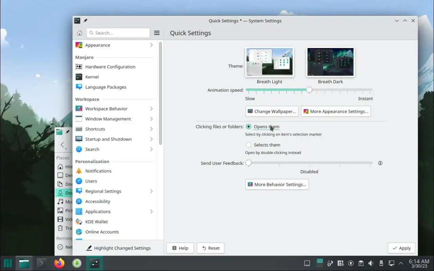Click the network icon in system tray
The image size is (434, 271).
(391, 263)
